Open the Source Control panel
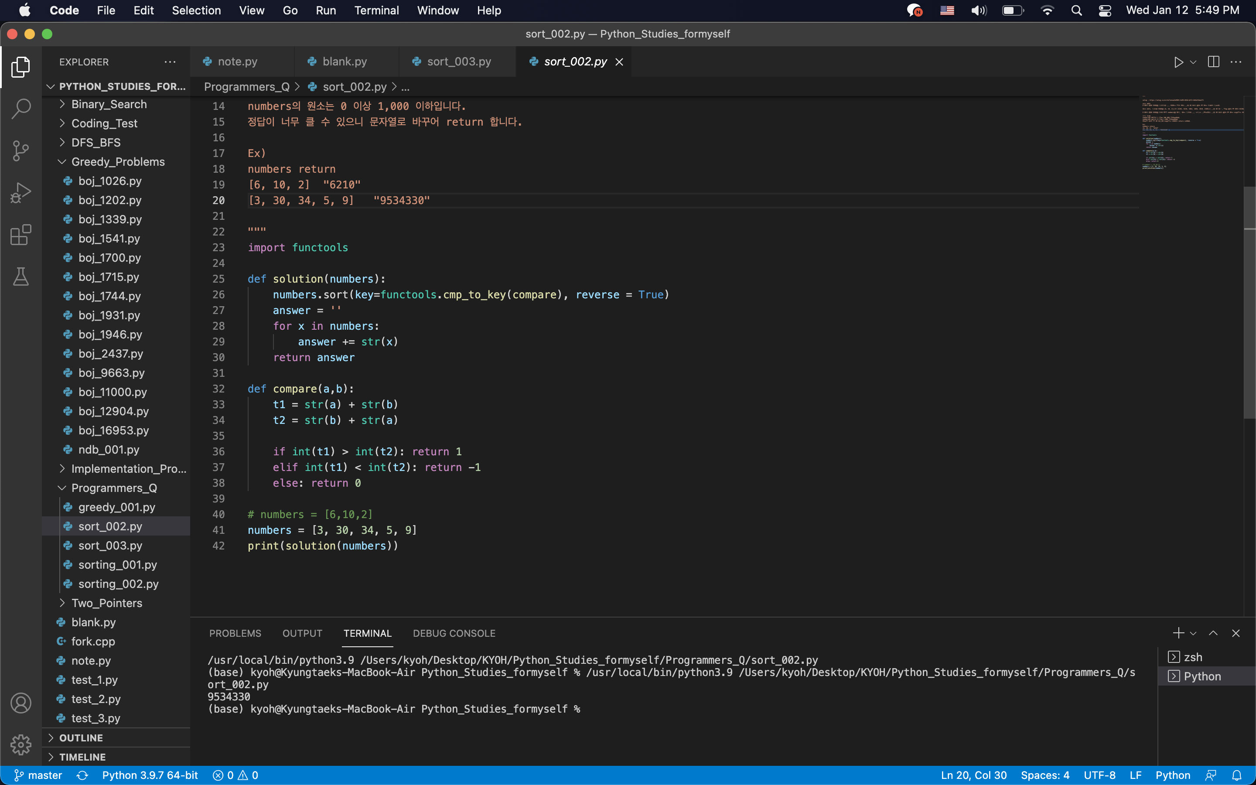Viewport: 1256px width, 785px height. coord(21,150)
